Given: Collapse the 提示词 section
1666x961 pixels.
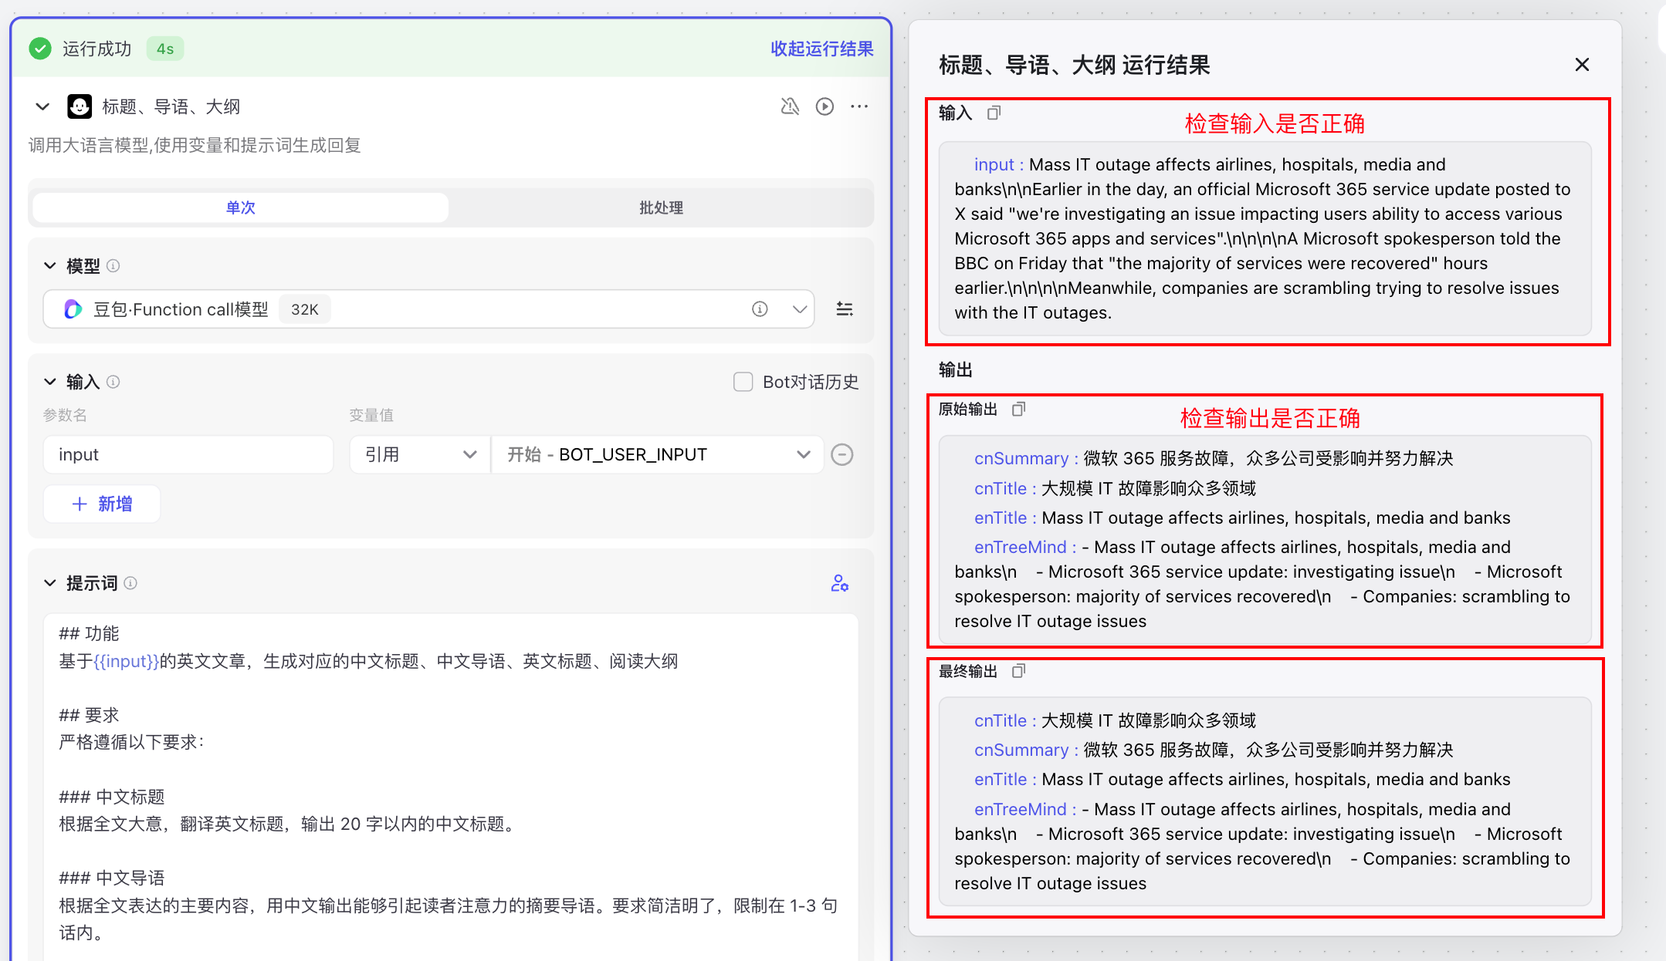Looking at the screenshot, I should (x=50, y=583).
